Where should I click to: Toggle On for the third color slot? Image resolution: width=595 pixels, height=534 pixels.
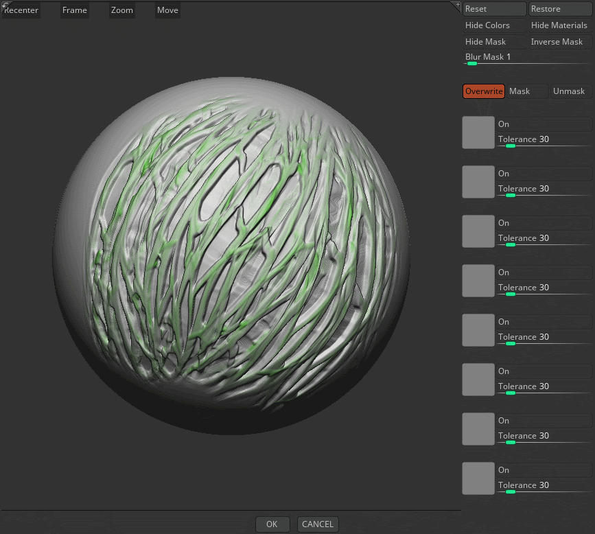[544, 223]
